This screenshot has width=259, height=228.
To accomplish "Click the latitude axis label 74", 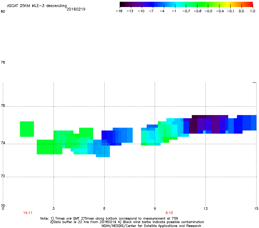I will click(x=3, y=143).
